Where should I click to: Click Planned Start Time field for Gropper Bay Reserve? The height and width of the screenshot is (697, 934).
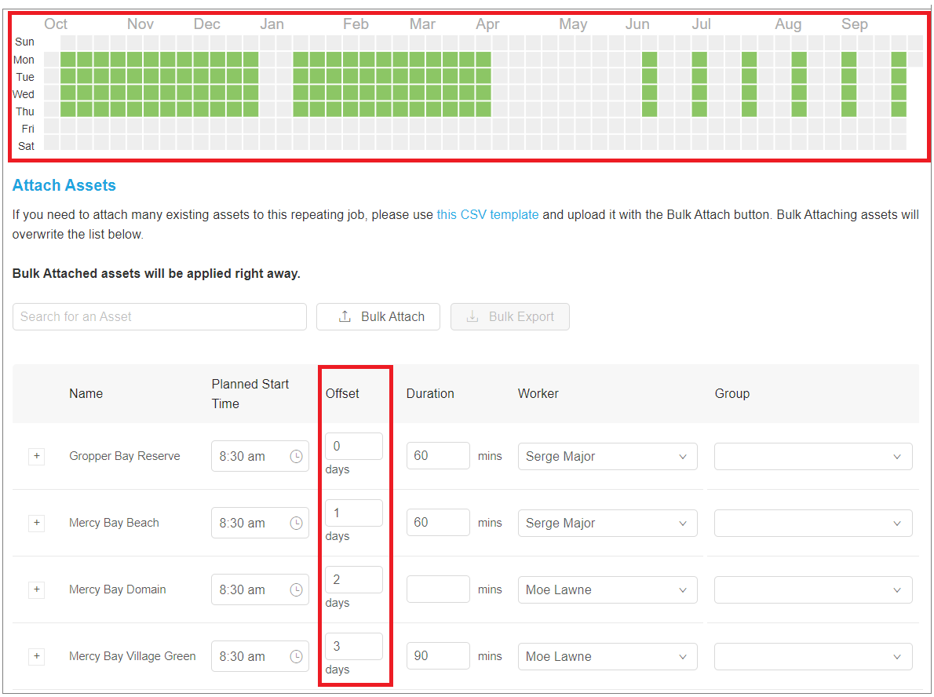pyautogui.click(x=261, y=456)
